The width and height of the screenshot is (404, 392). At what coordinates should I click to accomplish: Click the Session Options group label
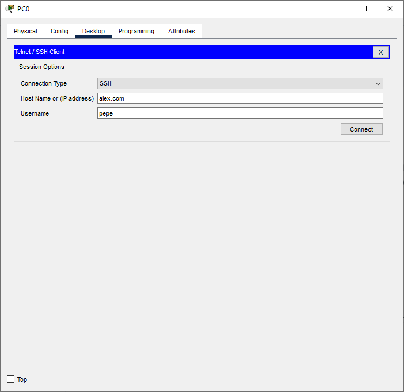click(41, 67)
